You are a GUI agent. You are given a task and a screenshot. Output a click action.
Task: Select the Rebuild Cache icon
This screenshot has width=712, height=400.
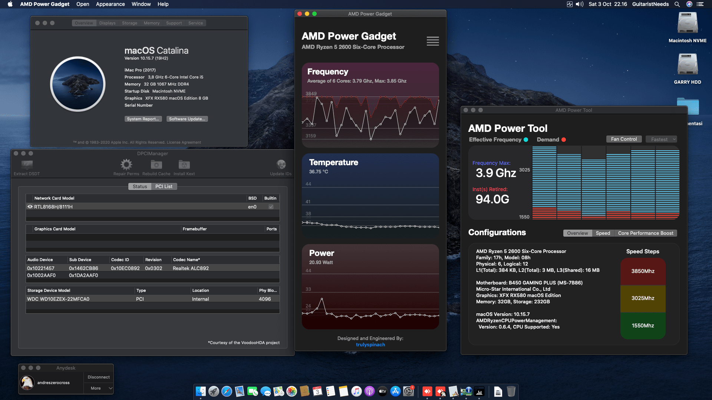click(156, 165)
